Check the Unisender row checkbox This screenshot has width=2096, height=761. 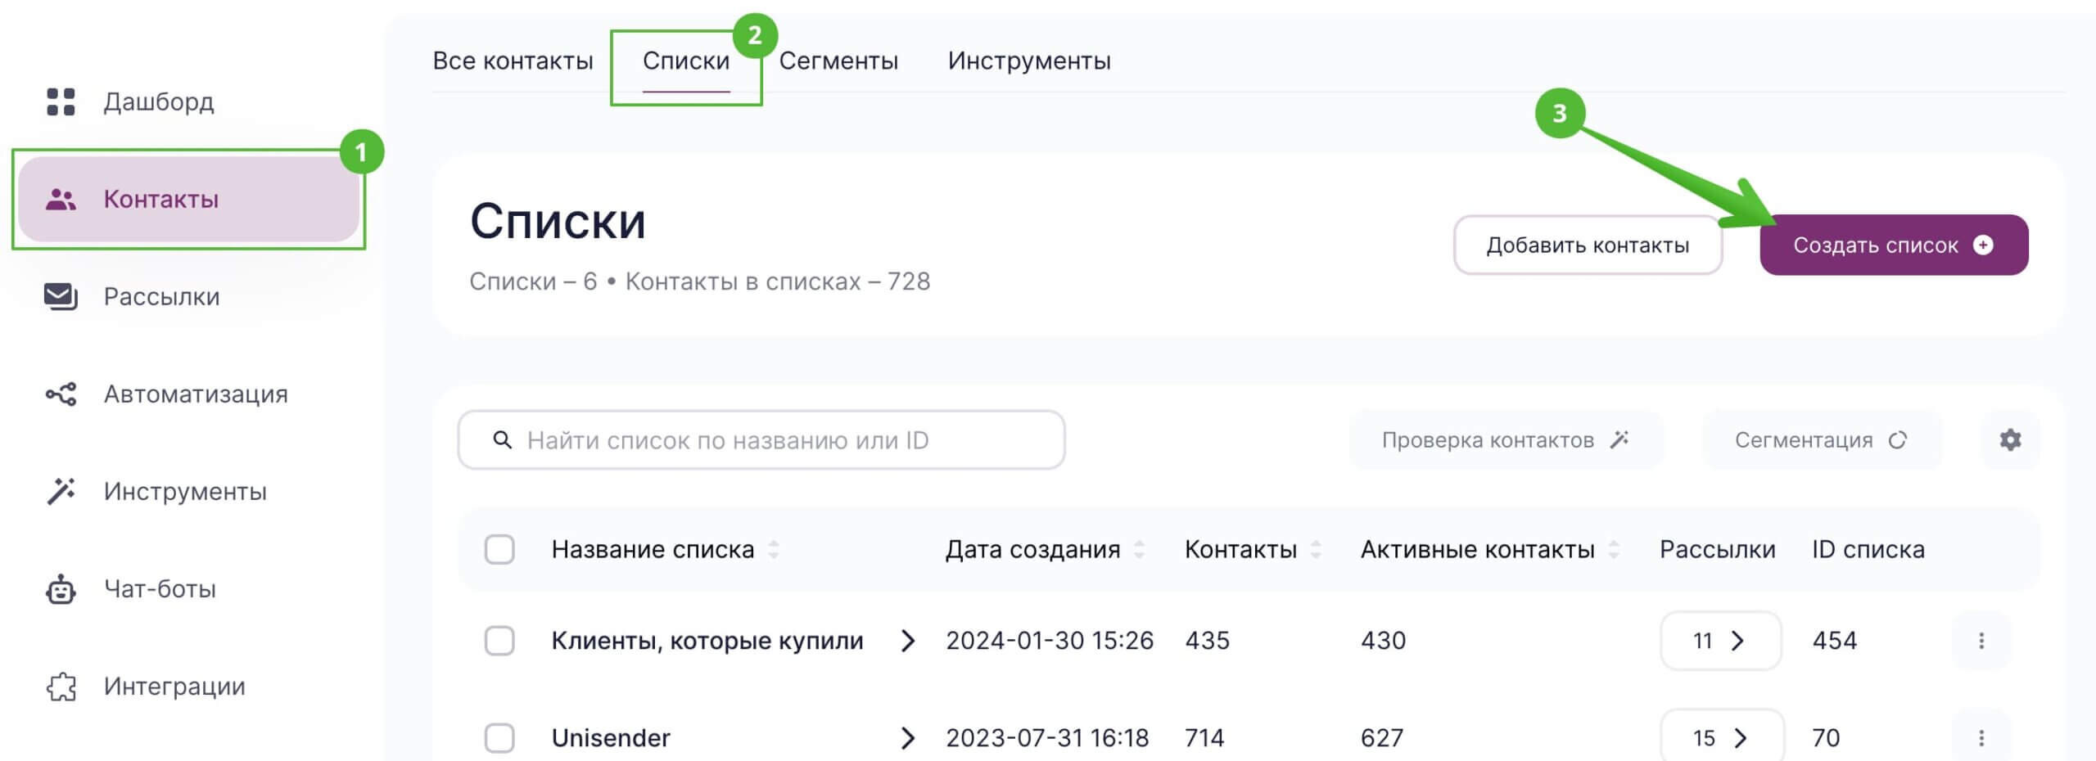pyautogui.click(x=499, y=738)
